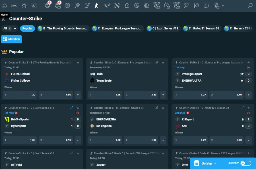Open the search magnifier

pos(250,5)
